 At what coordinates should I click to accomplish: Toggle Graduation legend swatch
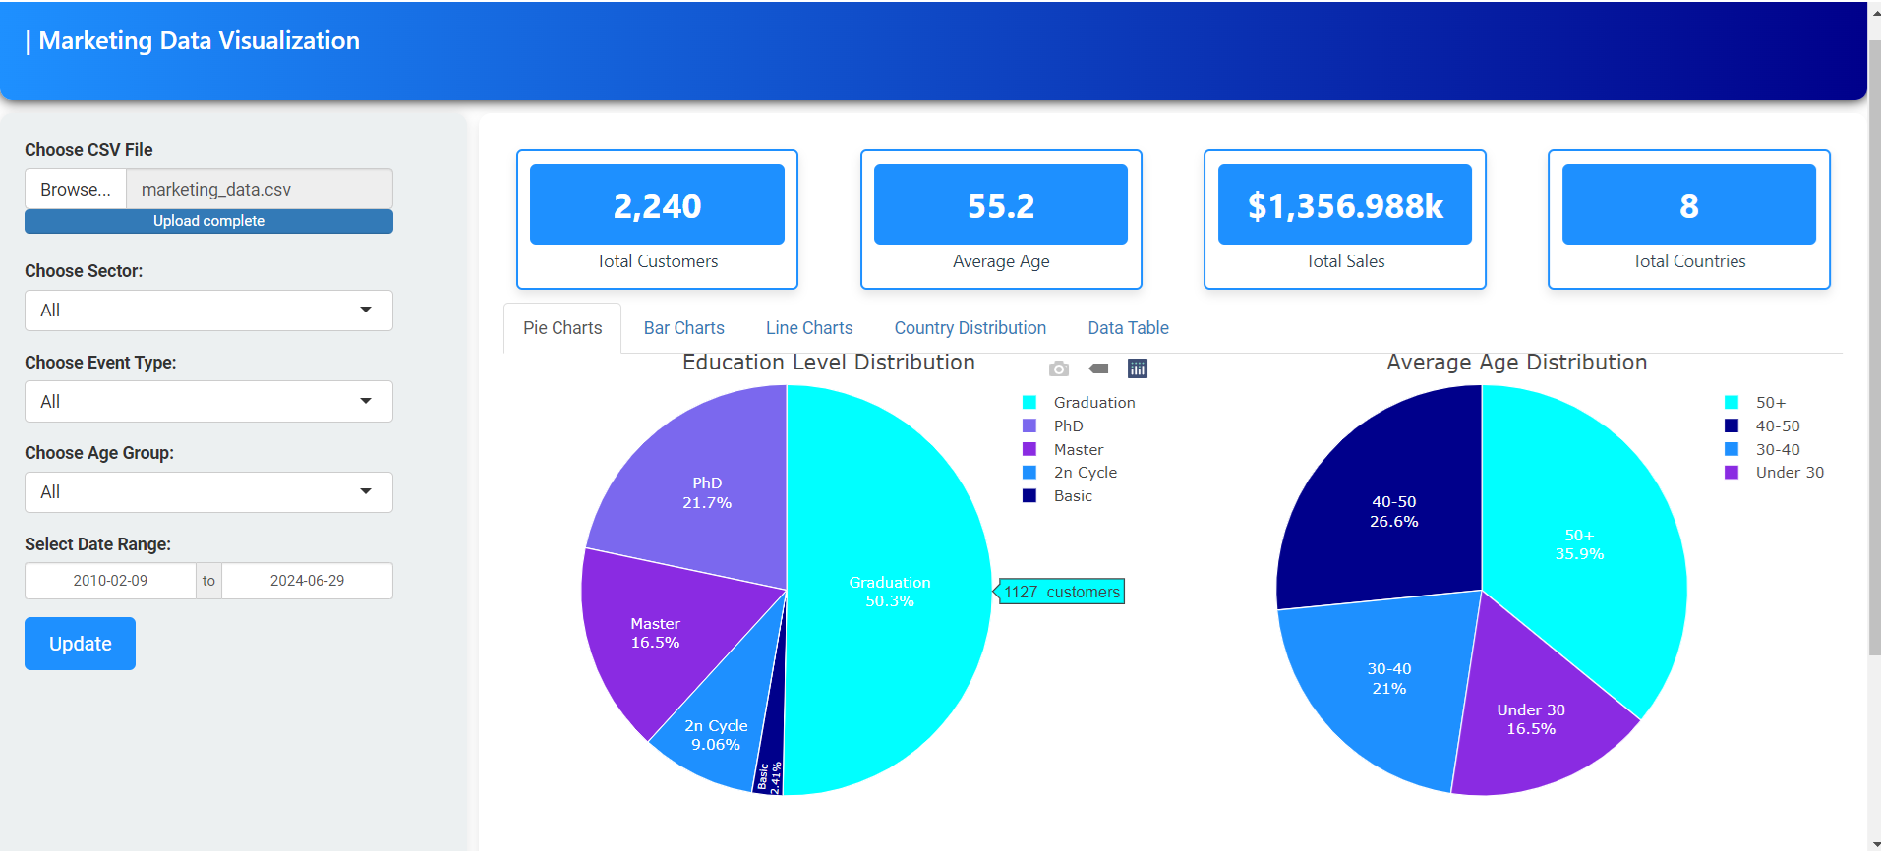coord(1029,402)
